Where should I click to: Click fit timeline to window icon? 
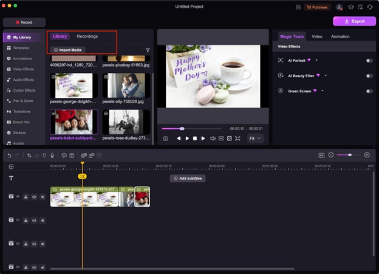click(321, 156)
